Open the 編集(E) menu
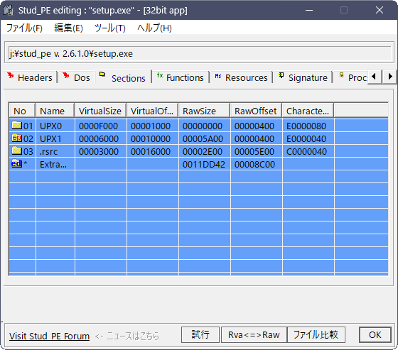This screenshot has height=350, width=398. click(x=68, y=28)
